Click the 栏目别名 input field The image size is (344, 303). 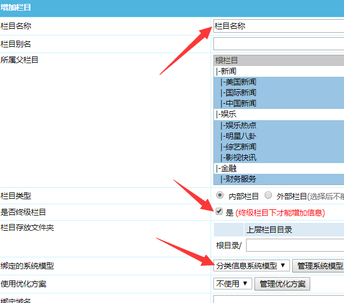point(279,44)
